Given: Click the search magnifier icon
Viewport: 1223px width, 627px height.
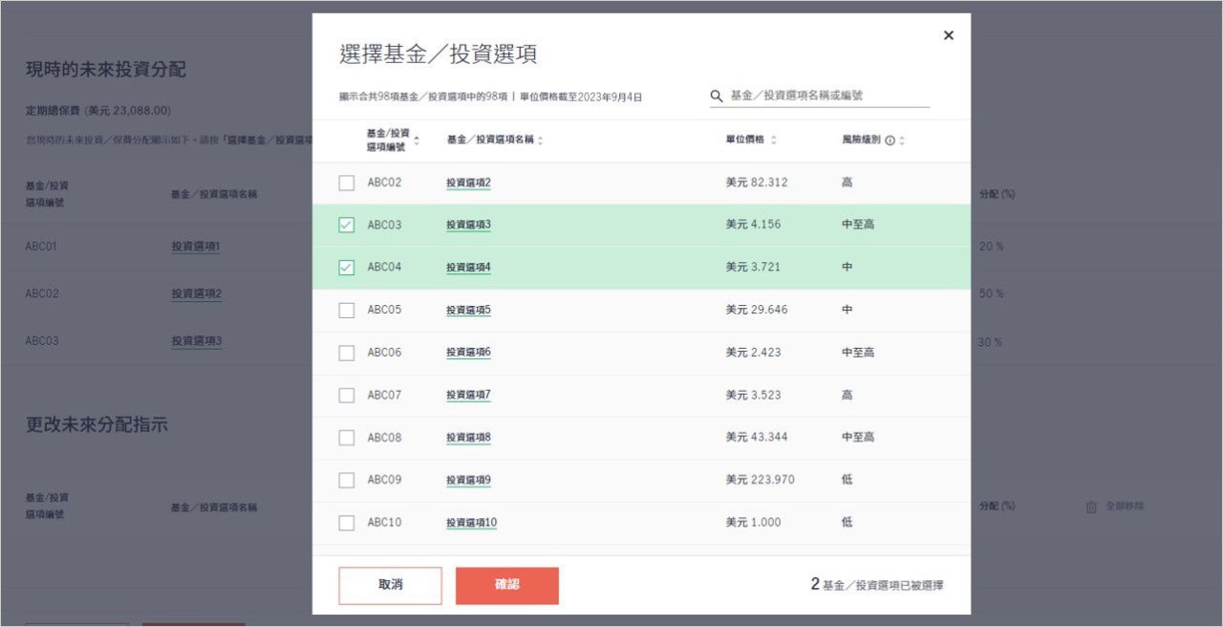Looking at the screenshot, I should point(717,96).
